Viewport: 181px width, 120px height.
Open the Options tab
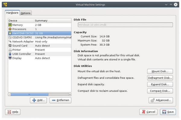(x=26, y=13)
